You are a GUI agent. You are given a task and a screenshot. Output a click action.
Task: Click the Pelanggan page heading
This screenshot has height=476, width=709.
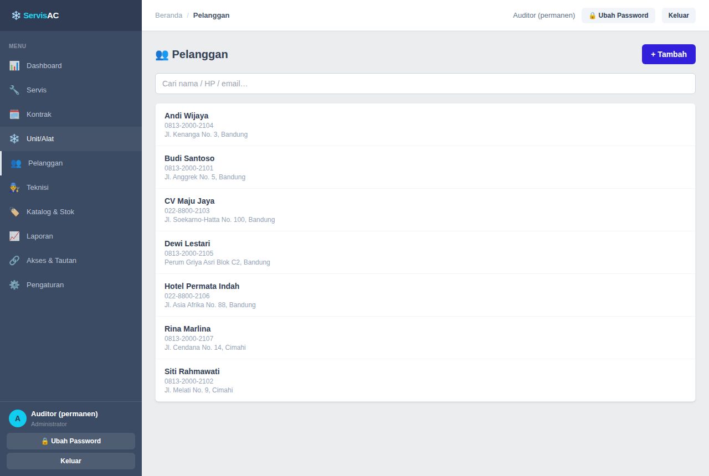point(192,54)
